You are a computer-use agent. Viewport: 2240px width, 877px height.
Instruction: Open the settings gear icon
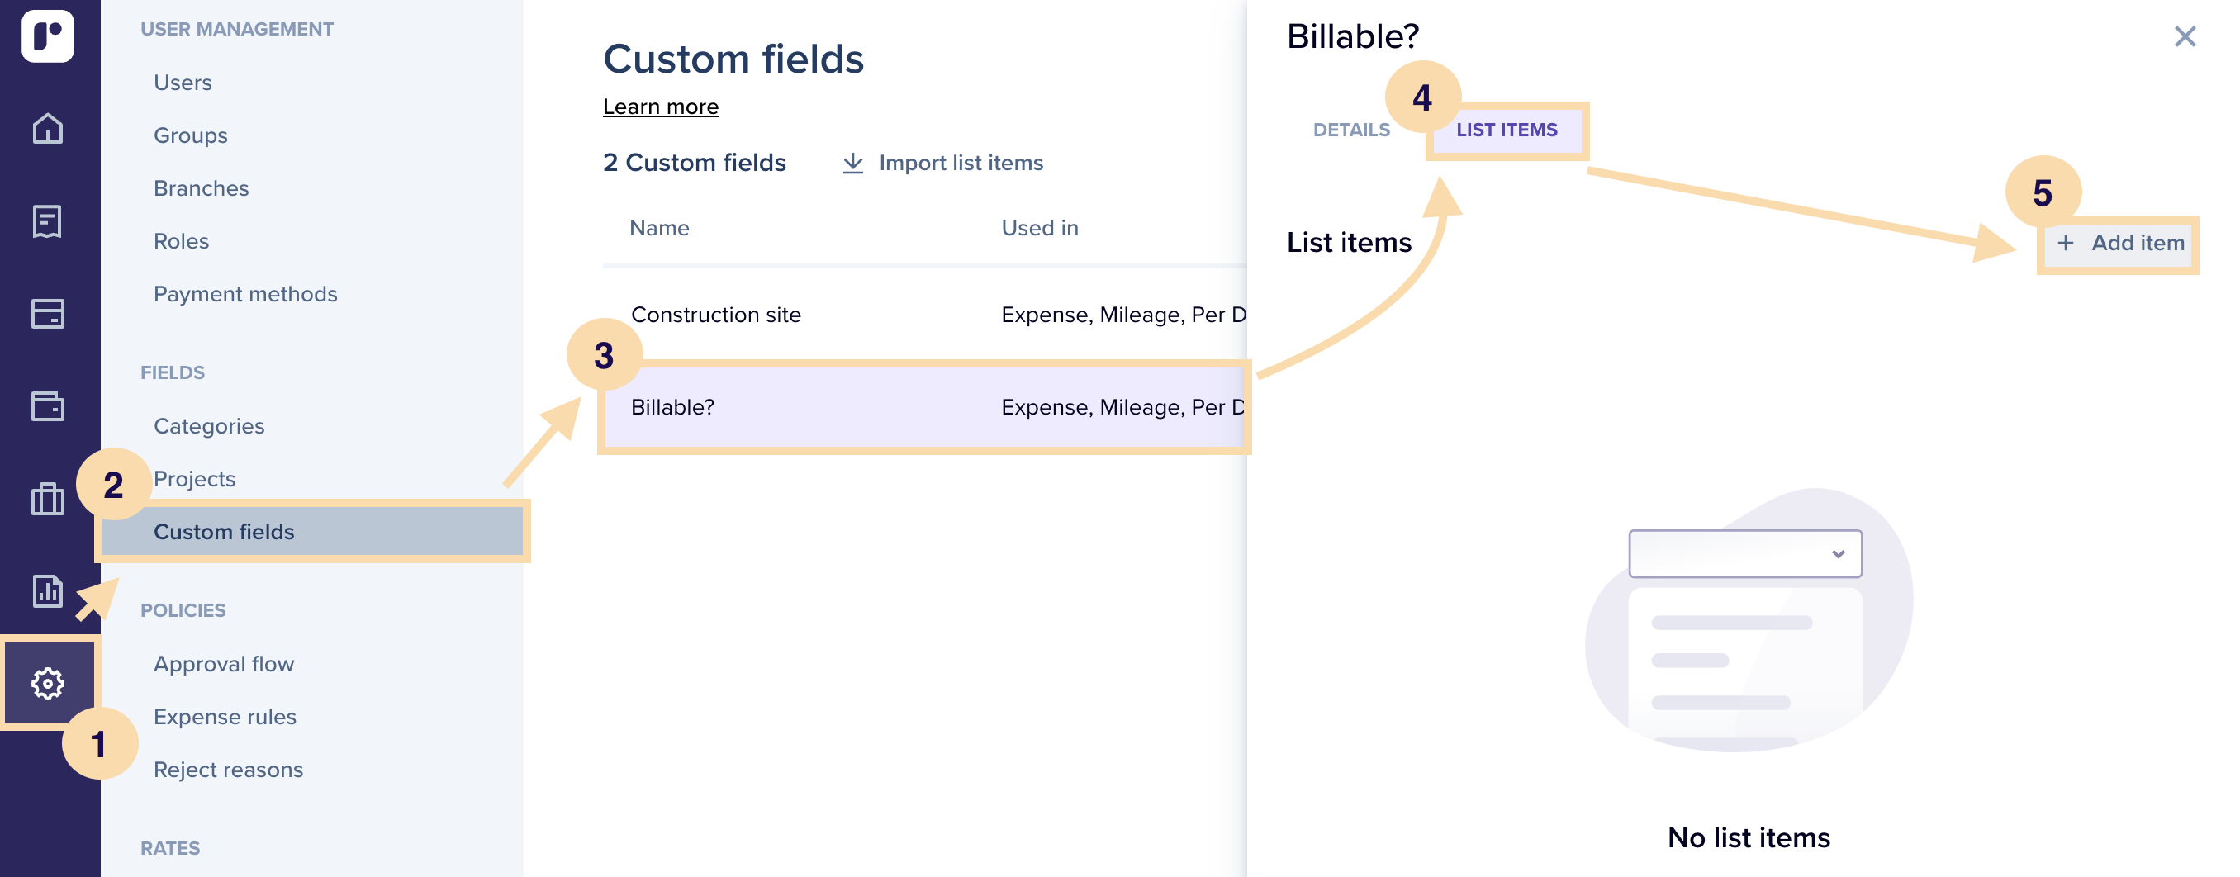click(48, 684)
